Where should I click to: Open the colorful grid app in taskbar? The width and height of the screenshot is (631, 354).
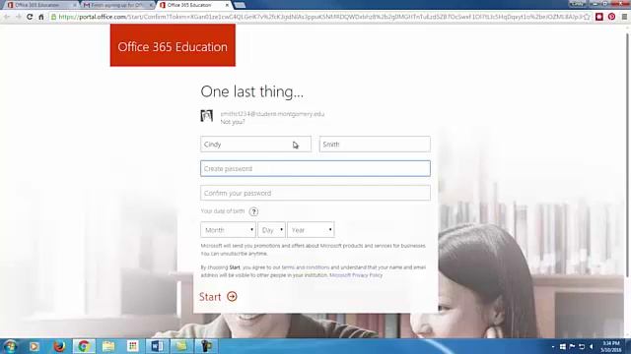pos(133,346)
